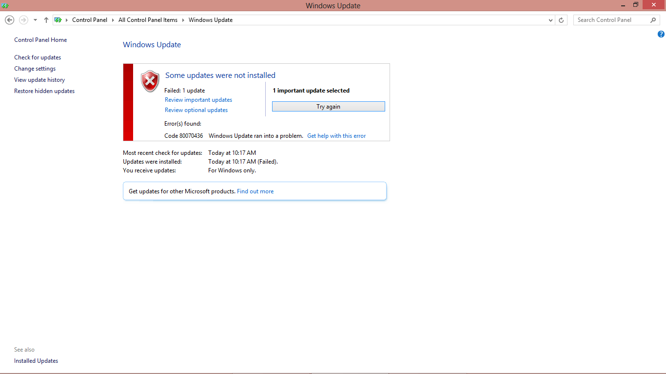Open the breadcrumb arrow after Control Panel
The width and height of the screenshot is (666, 374).
pos(112,20)
